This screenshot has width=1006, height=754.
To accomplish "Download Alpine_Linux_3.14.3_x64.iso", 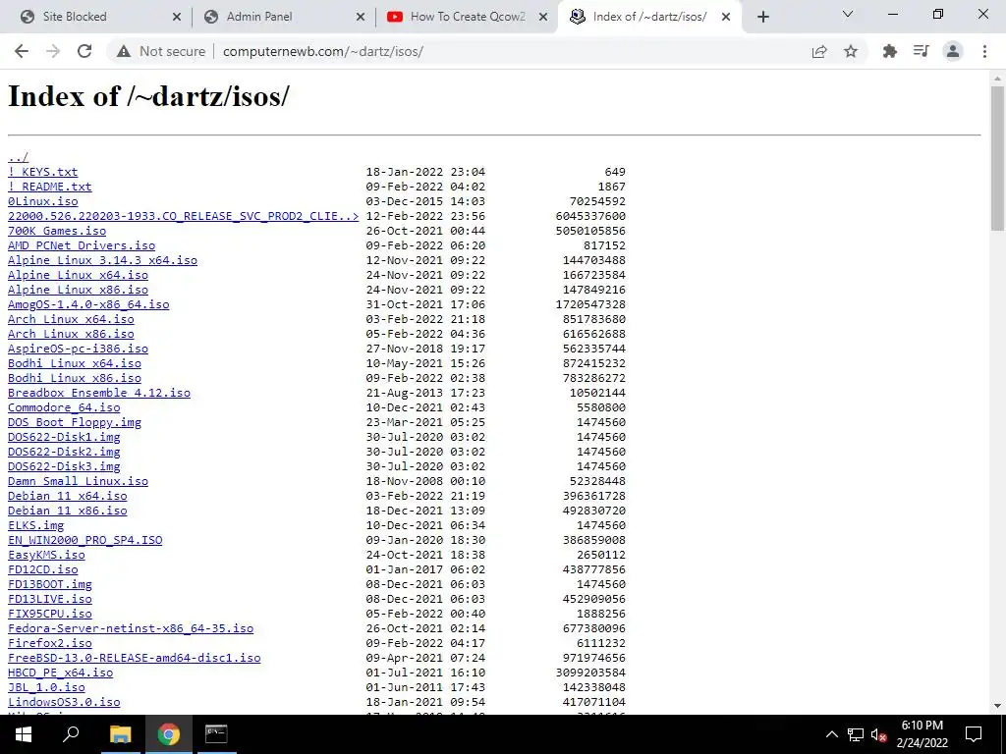I will [102, 260].
